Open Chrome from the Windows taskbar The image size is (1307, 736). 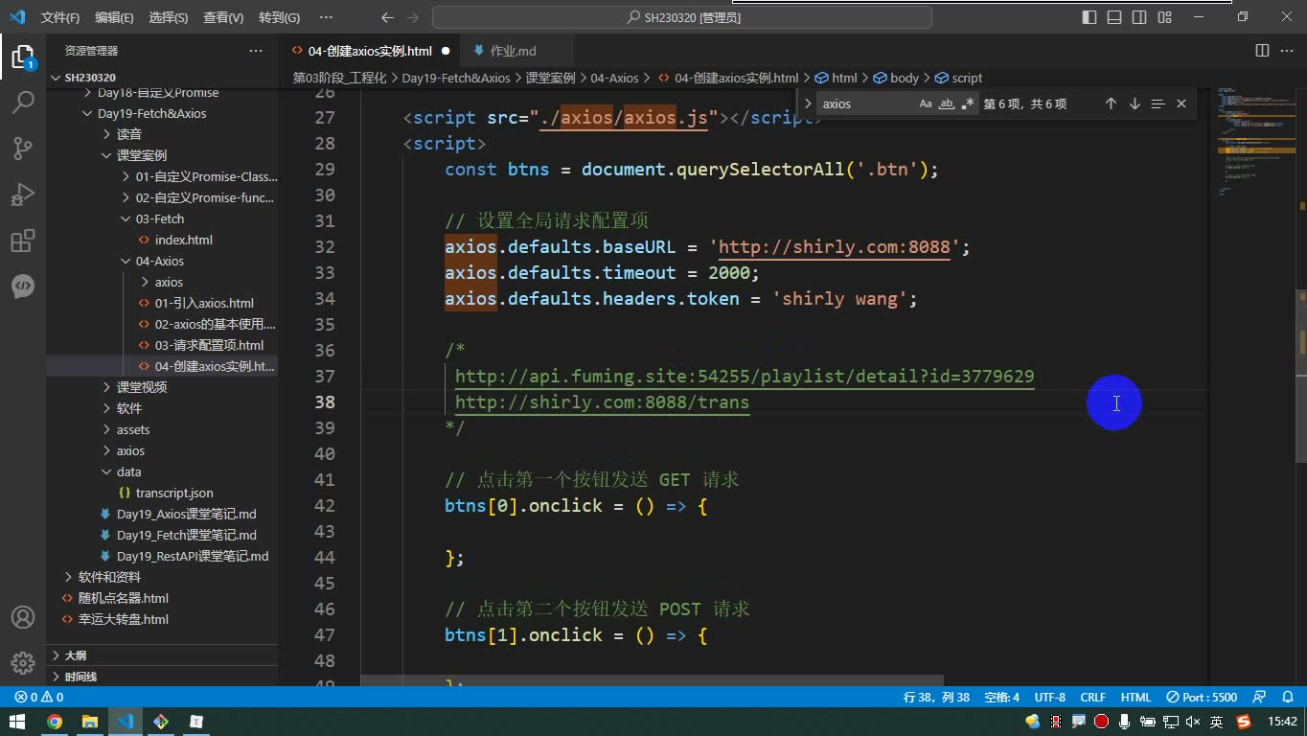coord(55,722)
